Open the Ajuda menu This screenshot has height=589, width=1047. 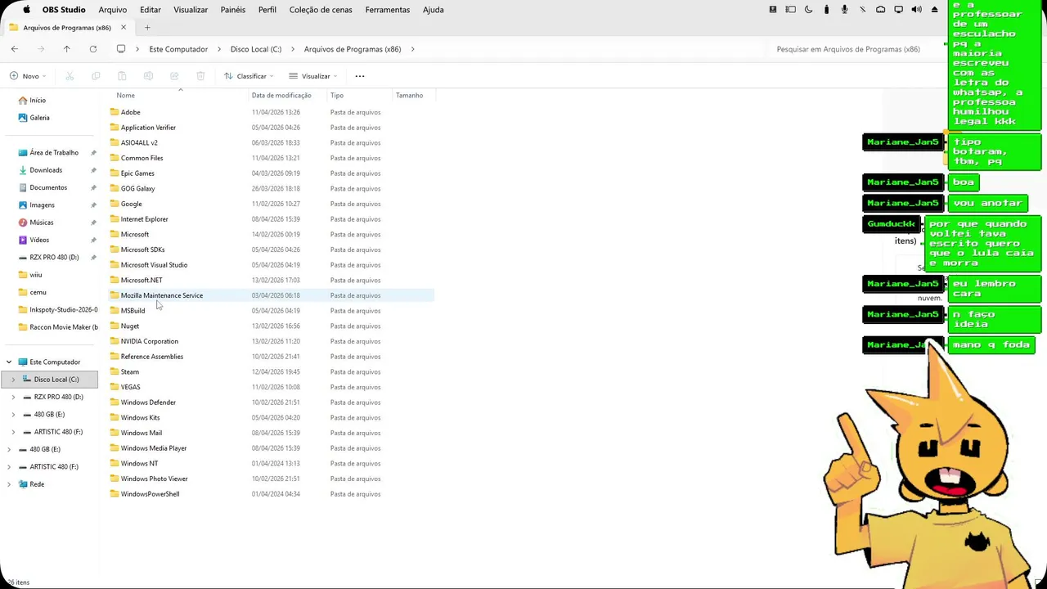tap(434, 10)
